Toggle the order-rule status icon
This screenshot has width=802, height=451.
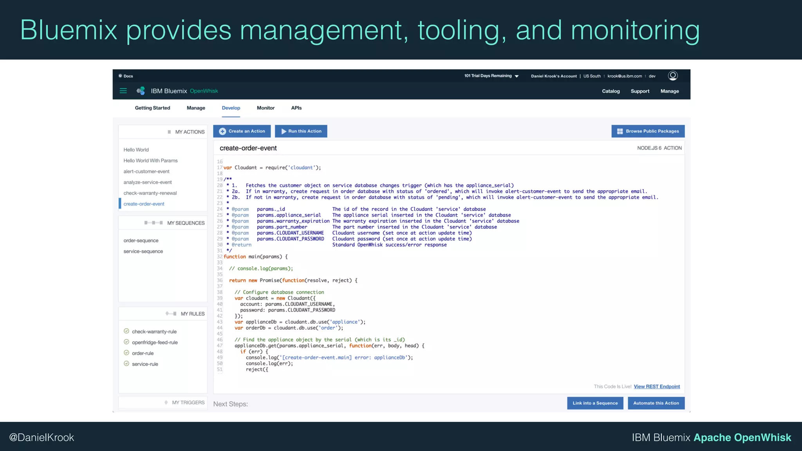tap(126, 353)
